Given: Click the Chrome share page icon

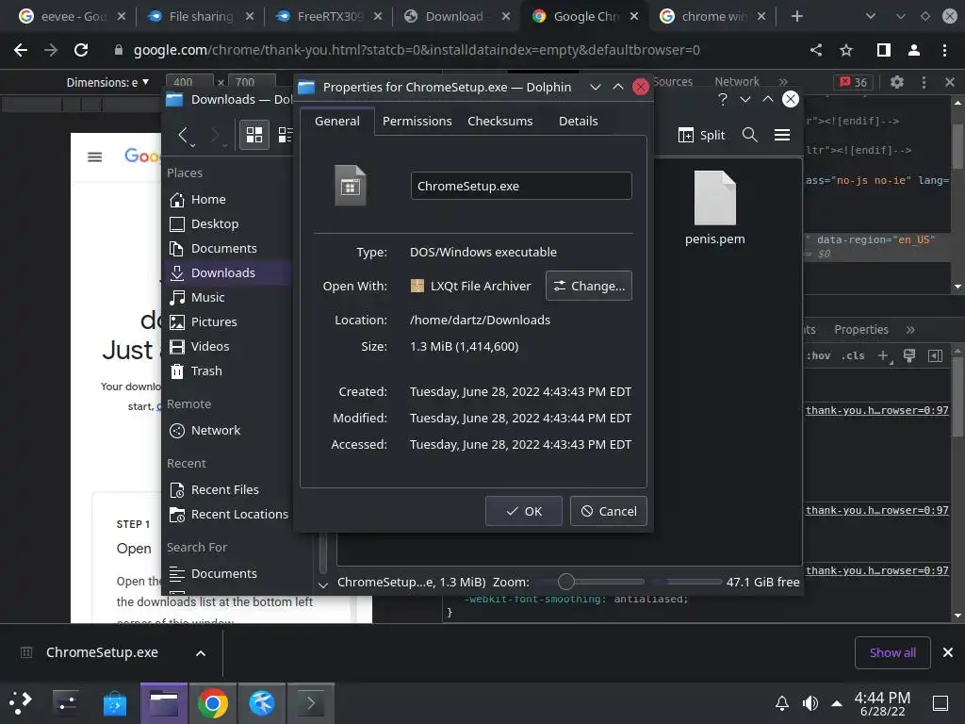Looking at the screenshot, I should [816, 50].
